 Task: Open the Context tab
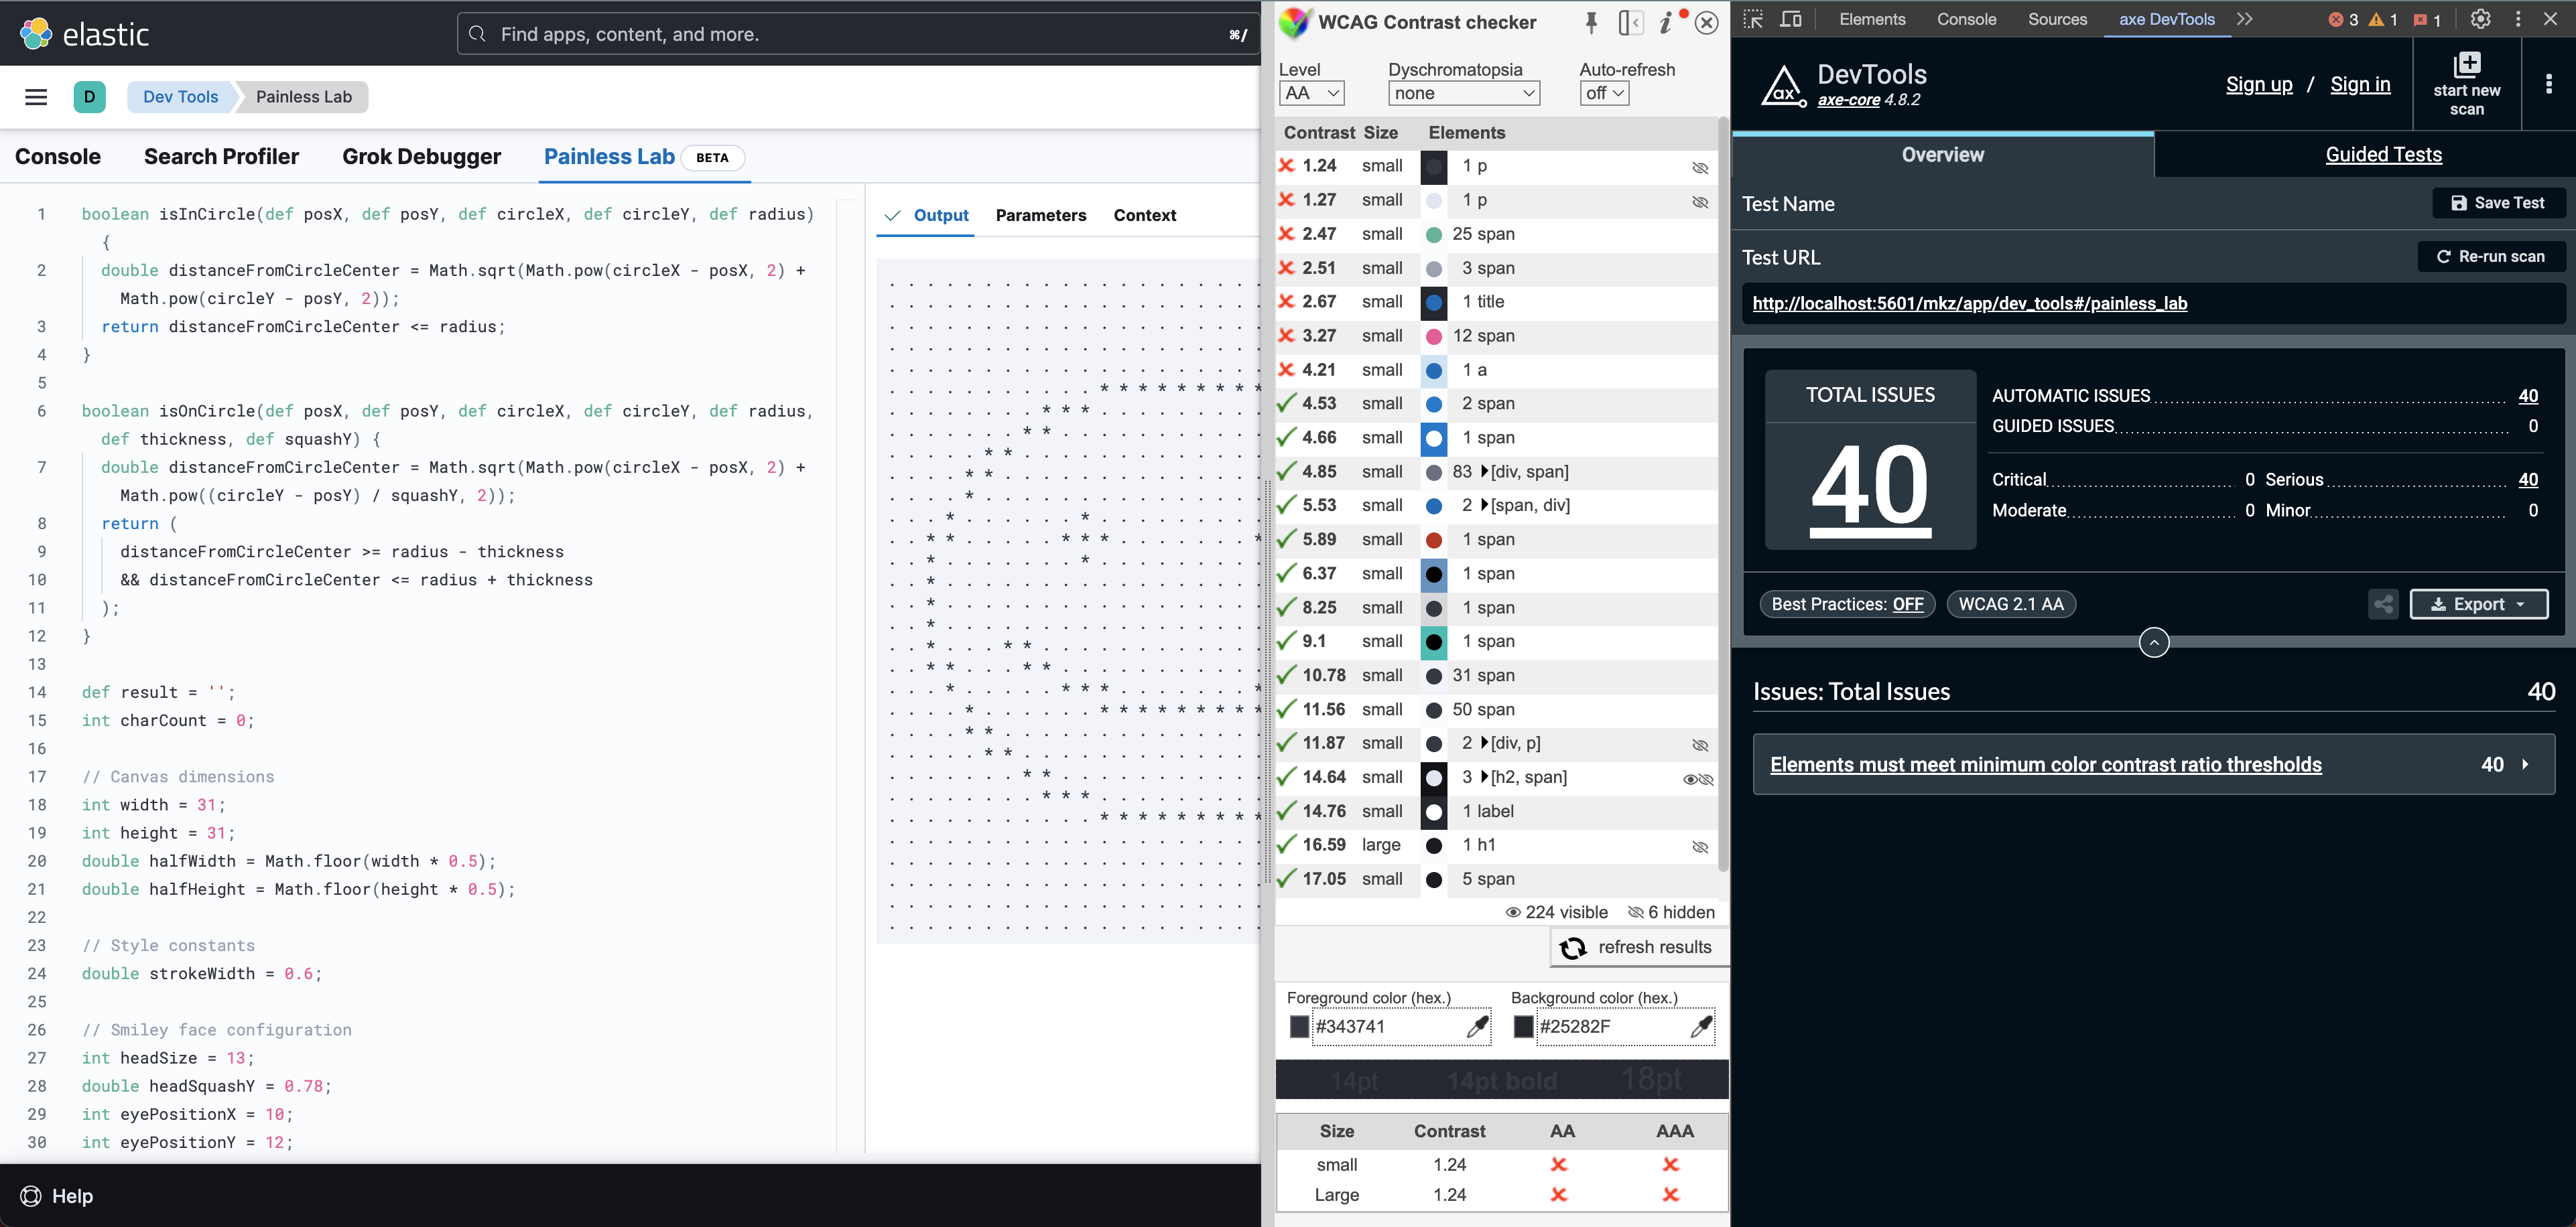pos(1145,216)
